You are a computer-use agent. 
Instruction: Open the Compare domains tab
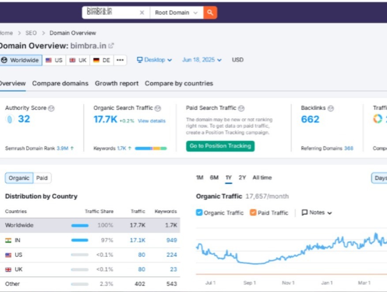60,83
